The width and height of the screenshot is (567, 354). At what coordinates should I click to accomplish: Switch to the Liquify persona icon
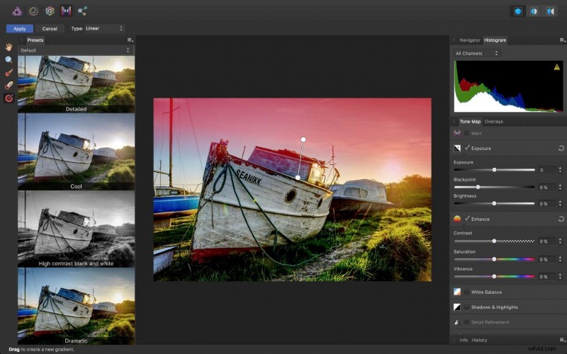[33, 11]
